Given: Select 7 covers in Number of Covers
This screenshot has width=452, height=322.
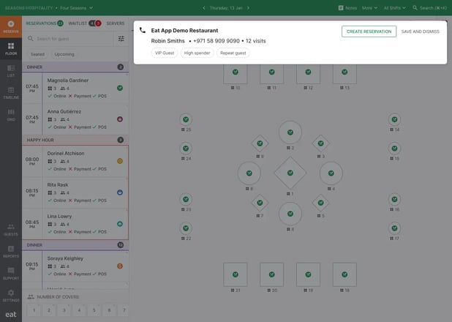Looking at the screenshot, I should click(124, 310).
